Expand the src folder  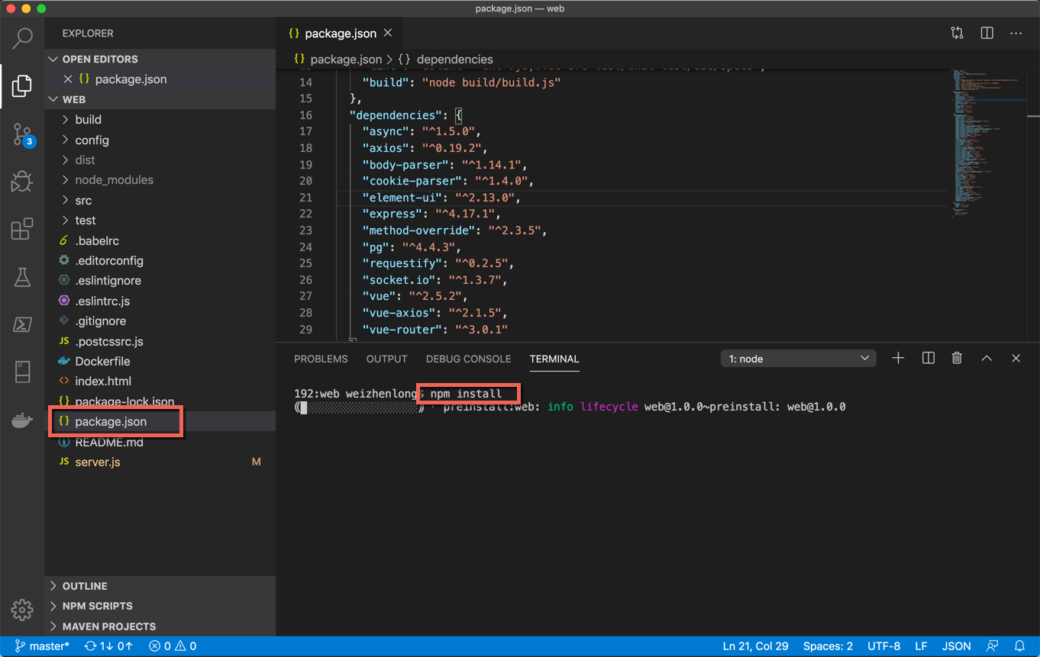[160, 200]
